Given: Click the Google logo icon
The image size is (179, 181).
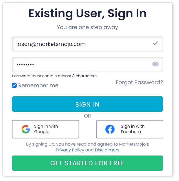Looking at the screenshot, I should pyautogui.click(x=26, y=129).
